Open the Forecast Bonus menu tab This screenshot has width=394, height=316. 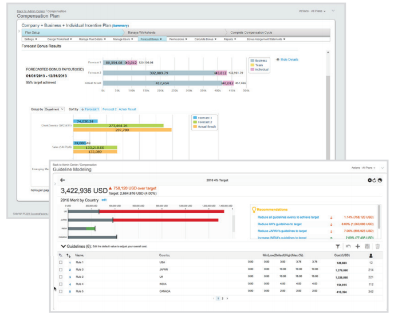coord(151,39)
